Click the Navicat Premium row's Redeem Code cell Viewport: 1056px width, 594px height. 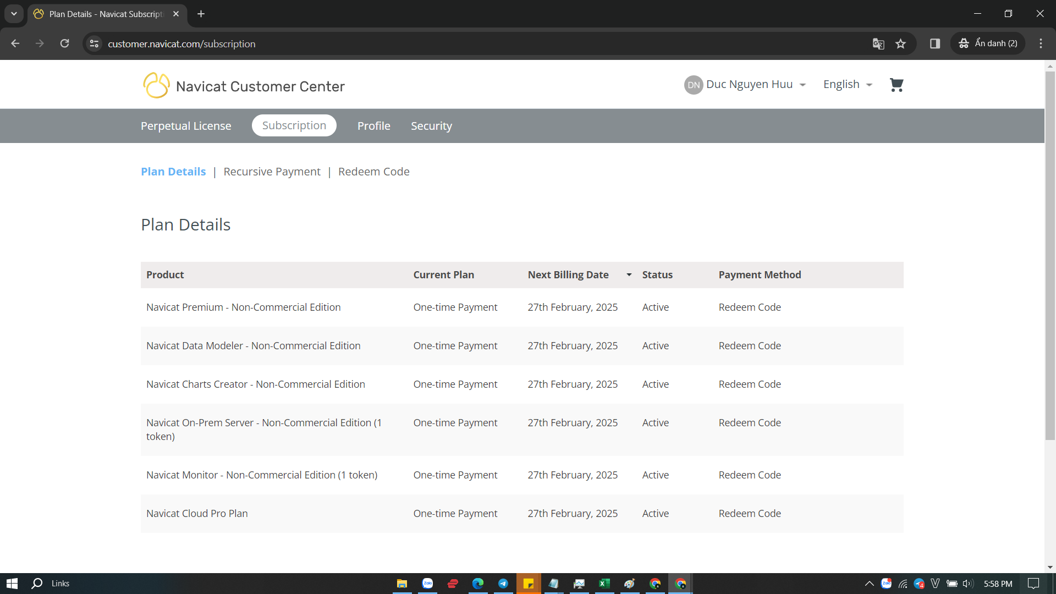[x=750, y=307]
